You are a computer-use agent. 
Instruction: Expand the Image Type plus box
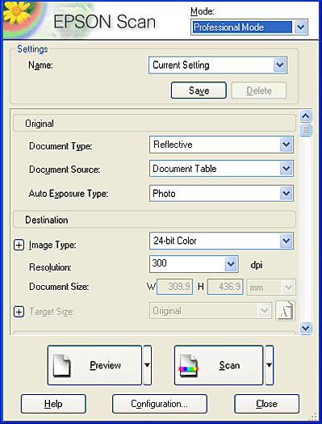tap(19, 245)
